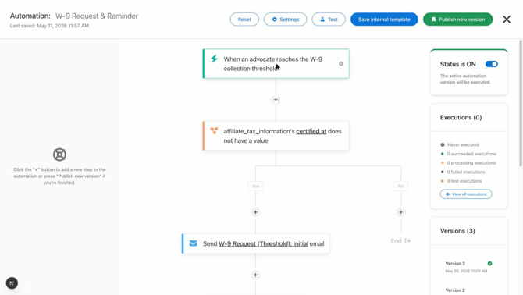Screen dimensions: 523x295
Task: Add a step below the email action
Action: click(x=255, y=275)
